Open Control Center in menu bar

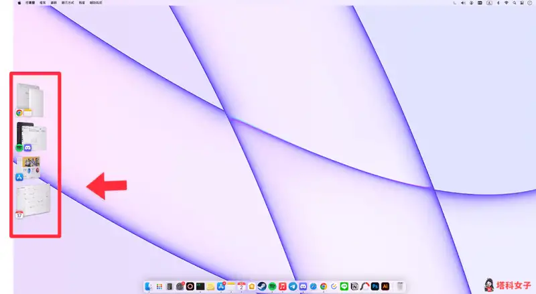(522, 3)
